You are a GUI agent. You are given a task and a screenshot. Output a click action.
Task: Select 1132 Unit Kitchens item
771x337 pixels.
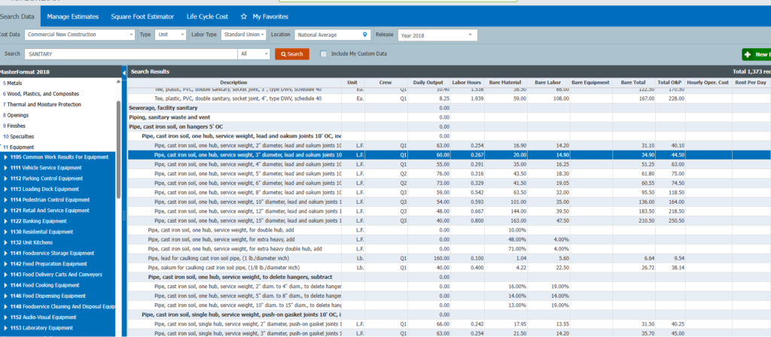click(x=31, y=242)
